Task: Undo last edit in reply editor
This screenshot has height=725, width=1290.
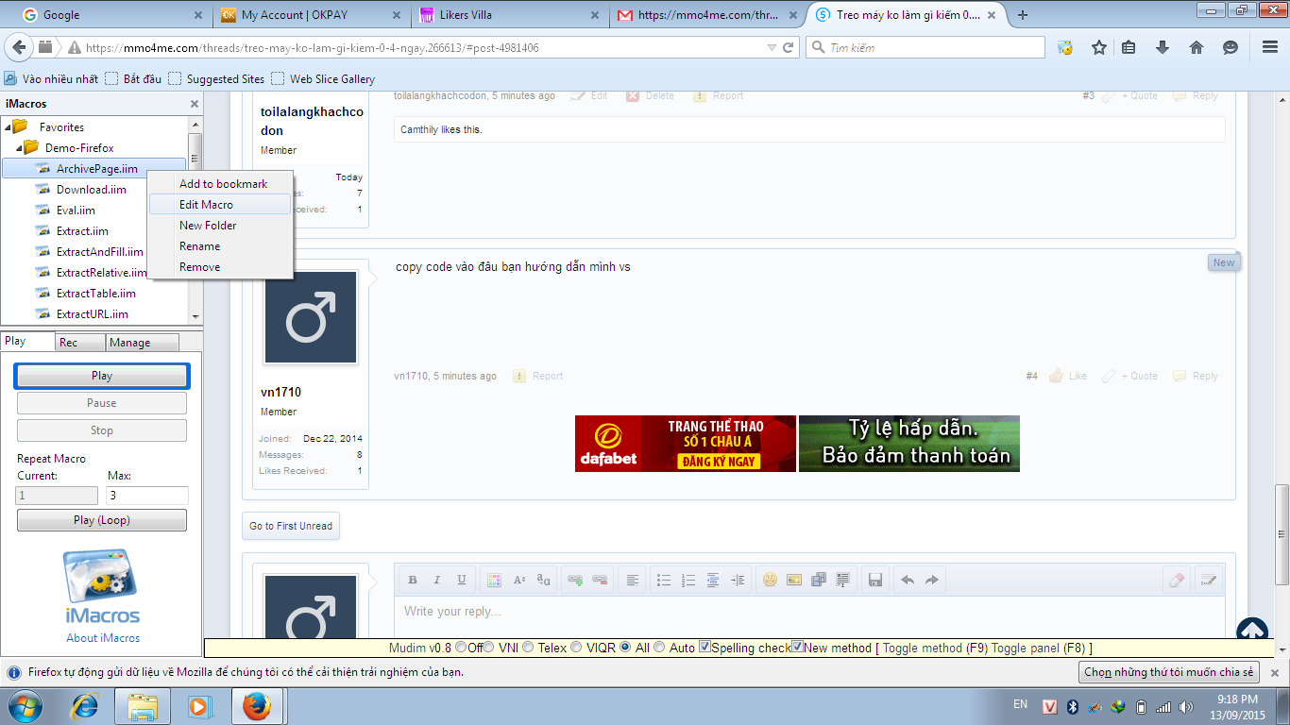Action: pyautogui.click(x=908, y=580)
